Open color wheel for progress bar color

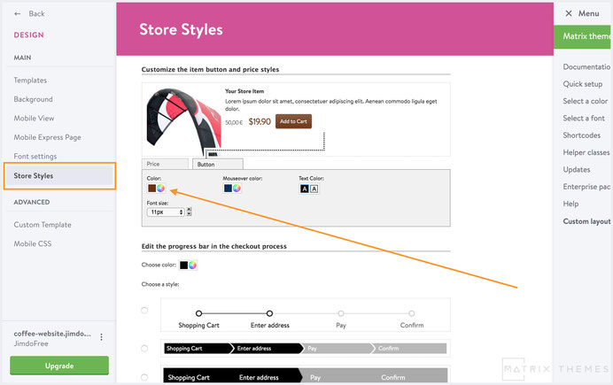point(192,266)
